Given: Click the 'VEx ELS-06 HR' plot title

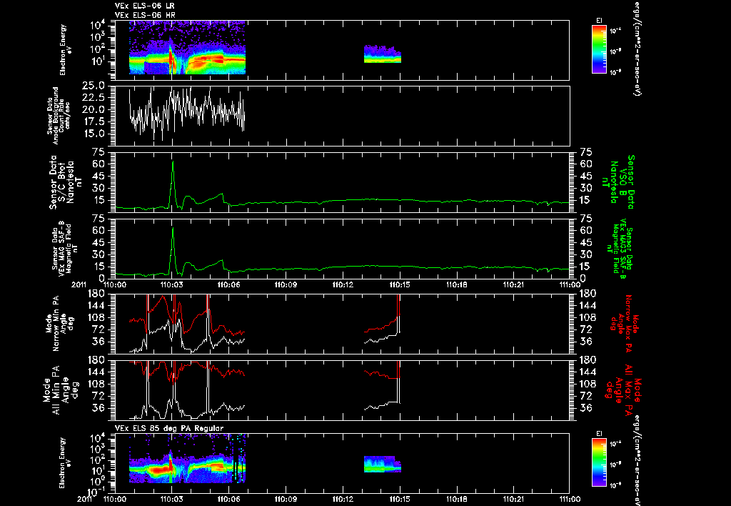Looking at the screenshot, I should [x=145, y=16].
